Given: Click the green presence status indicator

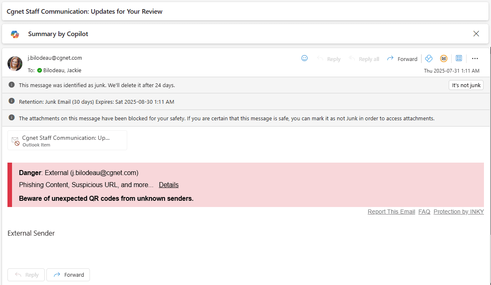Looking at the screenshot, I should pos(39,71).
